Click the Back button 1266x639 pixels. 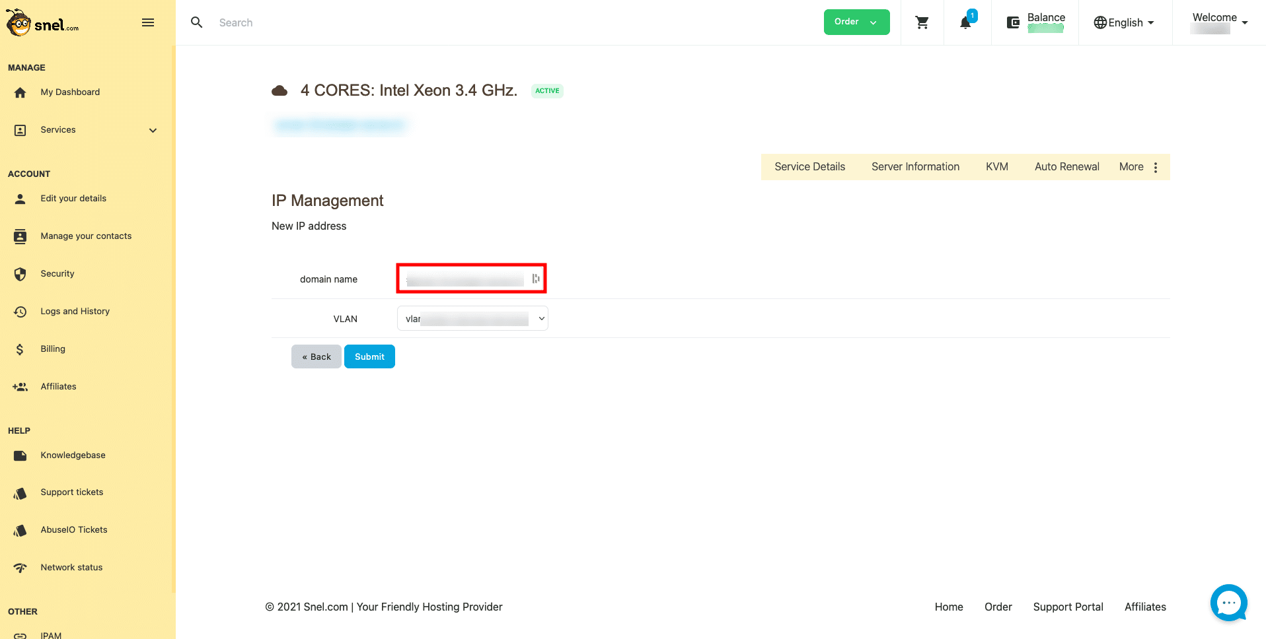pyautogui.click(x=316, y=356)
